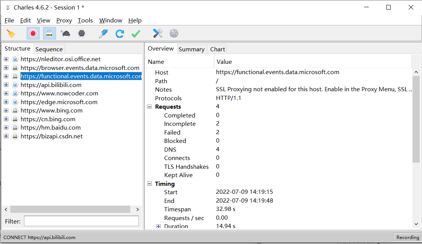Expand the cn.bing.com node
Screen dimensions: 422x244
click(x=6, y=119)
